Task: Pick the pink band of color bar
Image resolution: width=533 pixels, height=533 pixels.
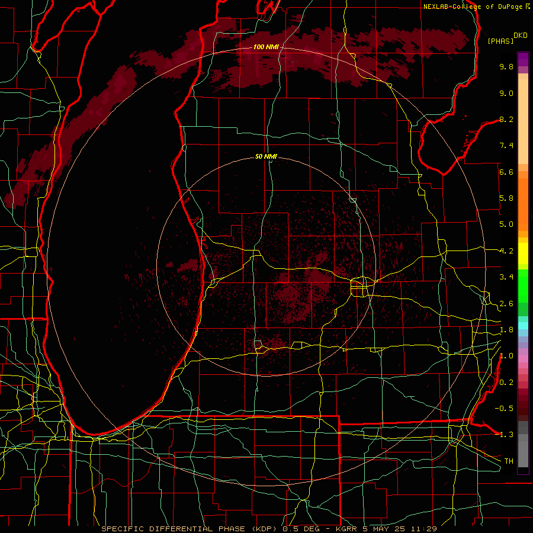Action: click(523, 359)
